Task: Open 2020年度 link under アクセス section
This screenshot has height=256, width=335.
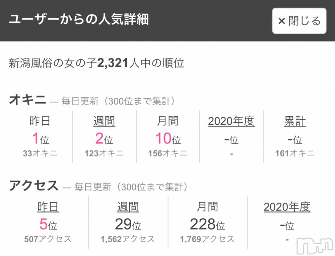Action: [287, 207]
